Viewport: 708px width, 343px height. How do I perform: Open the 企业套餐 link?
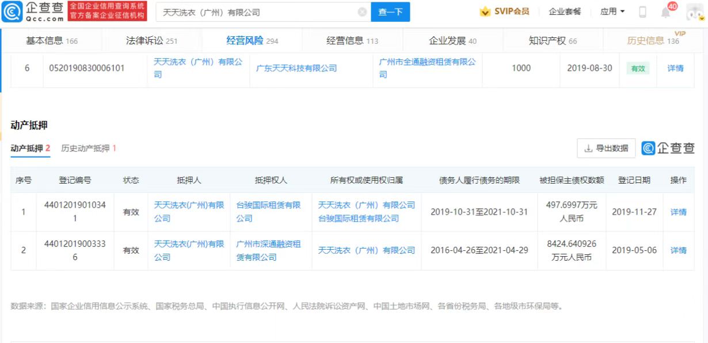(x=565, y=12)
